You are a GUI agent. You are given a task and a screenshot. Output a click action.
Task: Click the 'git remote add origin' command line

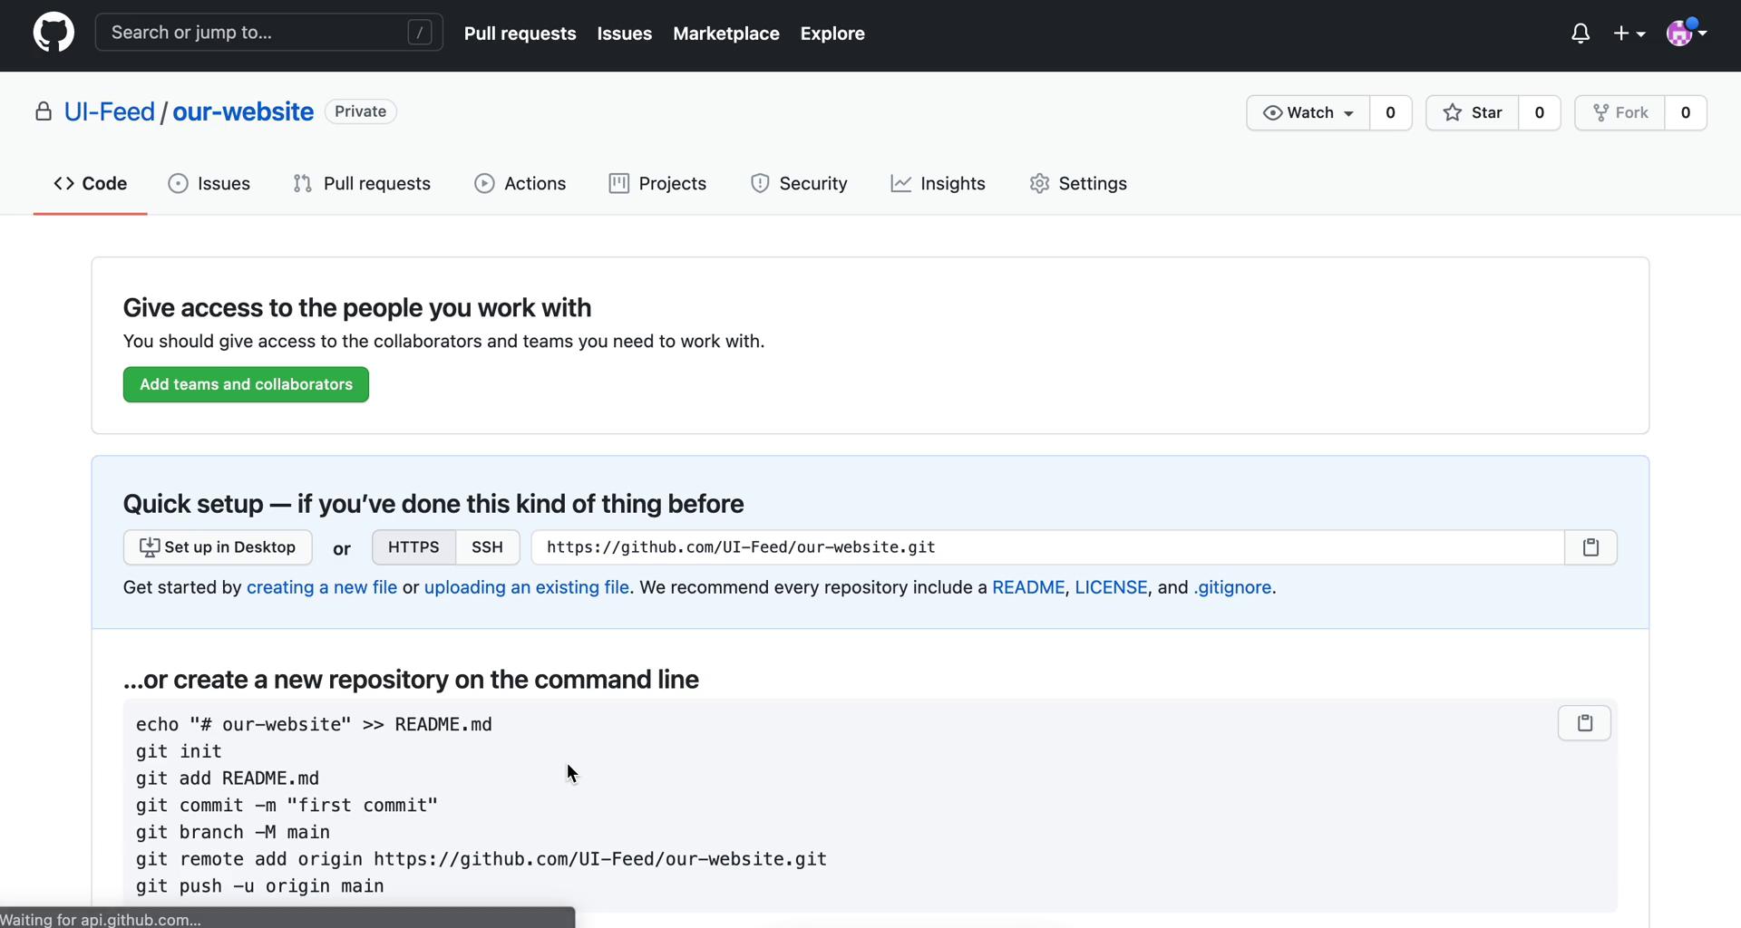(481, 859)
